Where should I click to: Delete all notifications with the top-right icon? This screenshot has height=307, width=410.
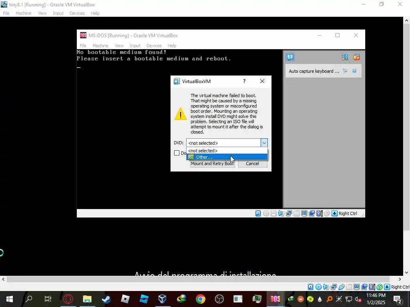356,57
